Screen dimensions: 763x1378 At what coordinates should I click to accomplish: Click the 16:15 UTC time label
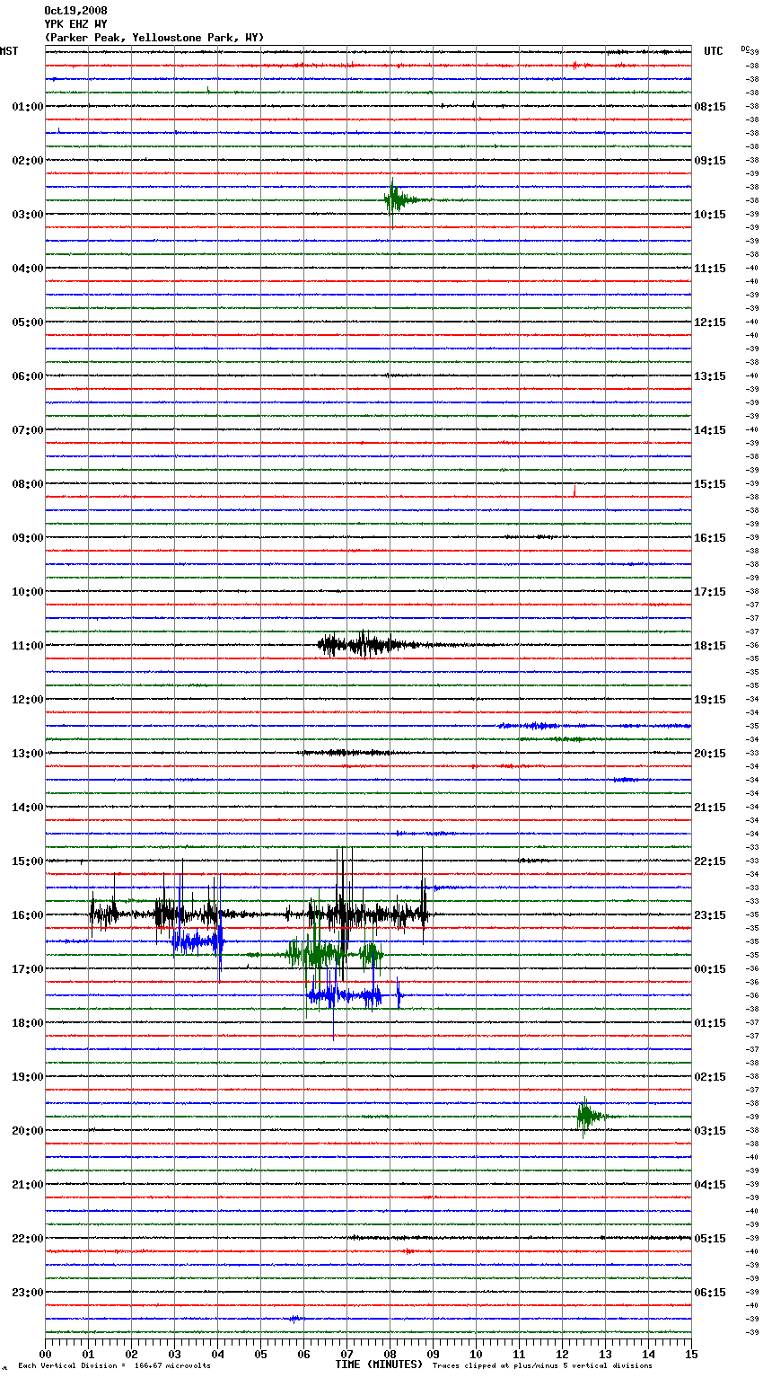coord(710,538)
